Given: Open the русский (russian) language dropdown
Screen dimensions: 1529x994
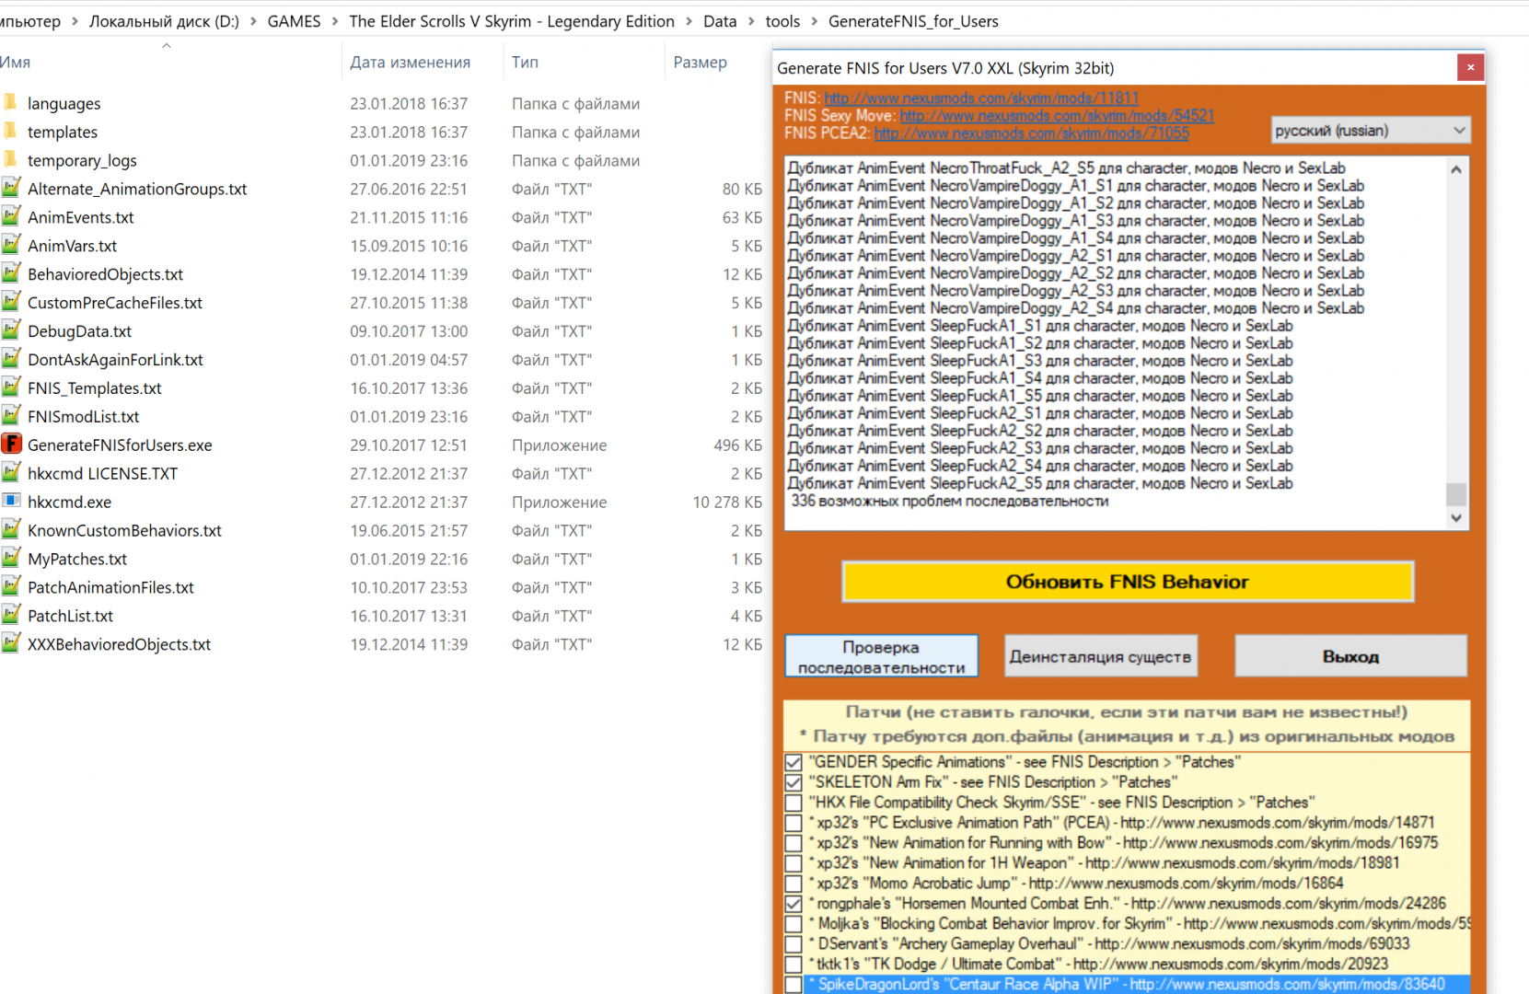Looking at the screenshot, I should pyautogui.click(x=1370, y=131).
